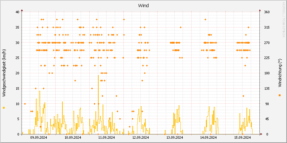Click the left axis value 40

pos(17,12)
